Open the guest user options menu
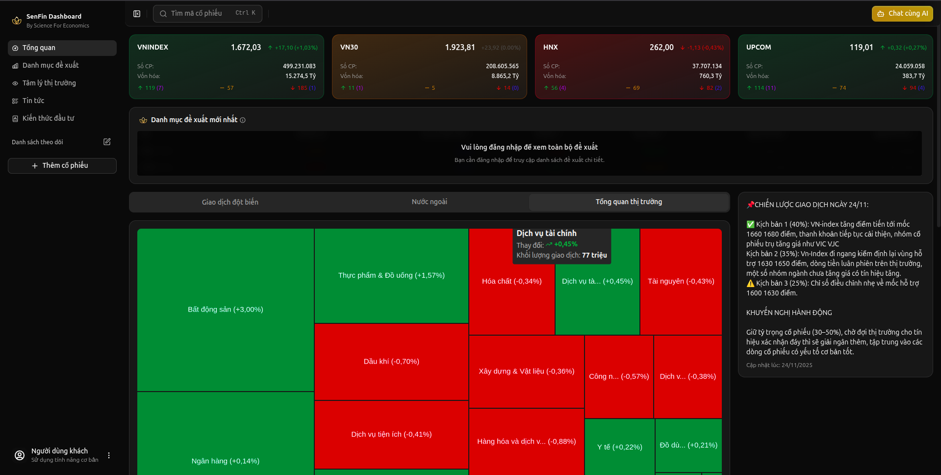The image size is (941, 475). (x=108, y=455)
